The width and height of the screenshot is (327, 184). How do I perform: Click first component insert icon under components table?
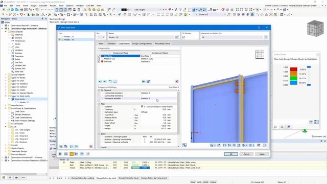pos(100,81)
